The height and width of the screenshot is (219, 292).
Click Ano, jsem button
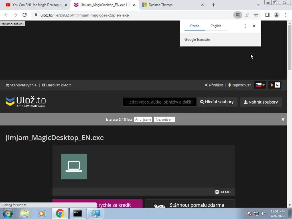click(143, 119)
